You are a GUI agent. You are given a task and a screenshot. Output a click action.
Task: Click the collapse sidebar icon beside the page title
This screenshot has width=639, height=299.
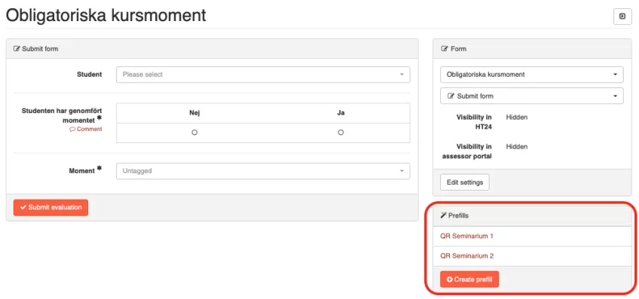pos(622,17)
